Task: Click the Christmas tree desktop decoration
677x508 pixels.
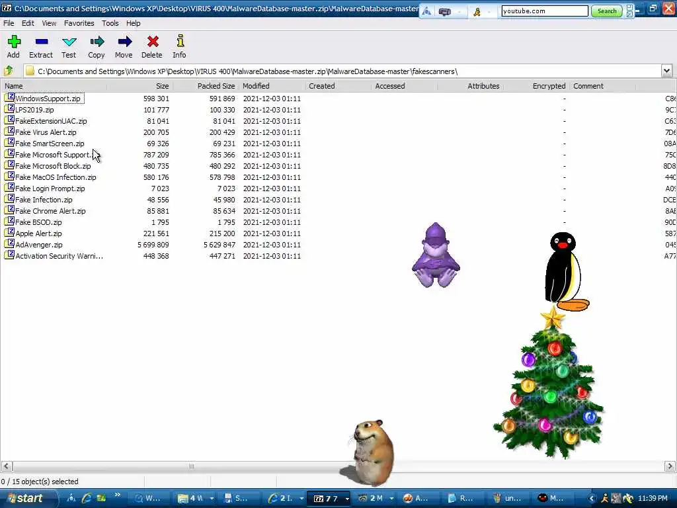Action: (x=549, y=382)
